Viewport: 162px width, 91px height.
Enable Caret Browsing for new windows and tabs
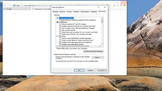(60, 26)
